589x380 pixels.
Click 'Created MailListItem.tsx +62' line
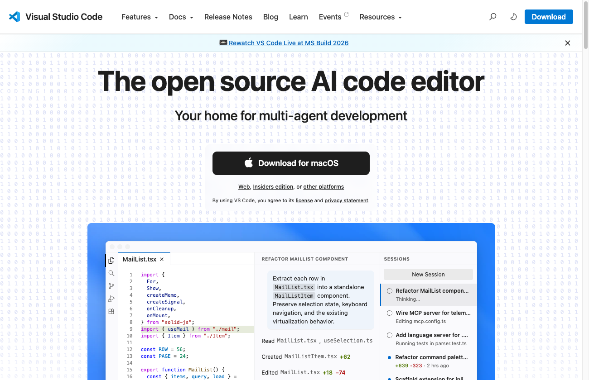(x=306, y=356)
